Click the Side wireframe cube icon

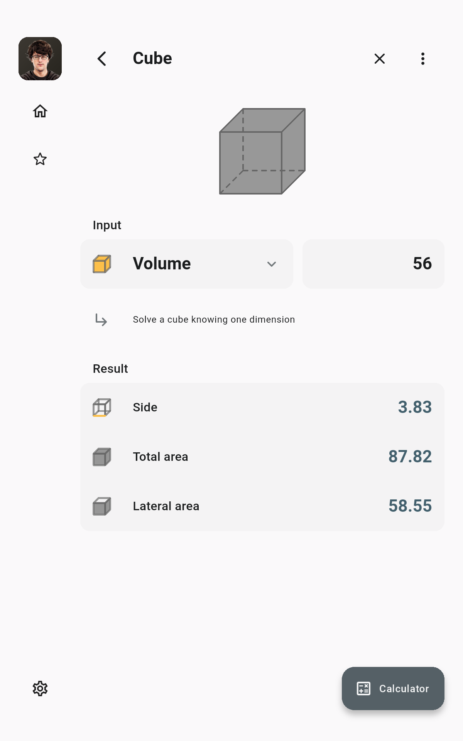click(x=102, y=408)
